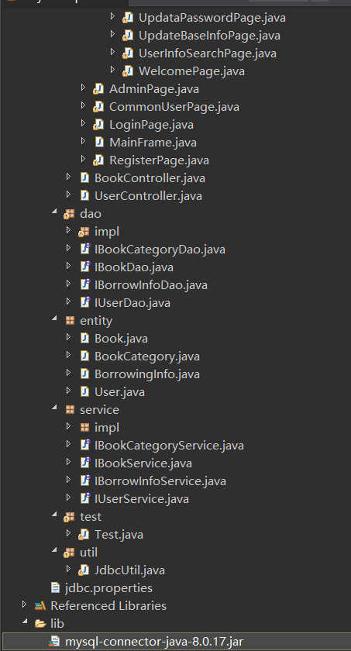Expand the BookCategory.java node
Image resolution: width=351 pixels, height=651 pixels.
[x=68, y=355]
